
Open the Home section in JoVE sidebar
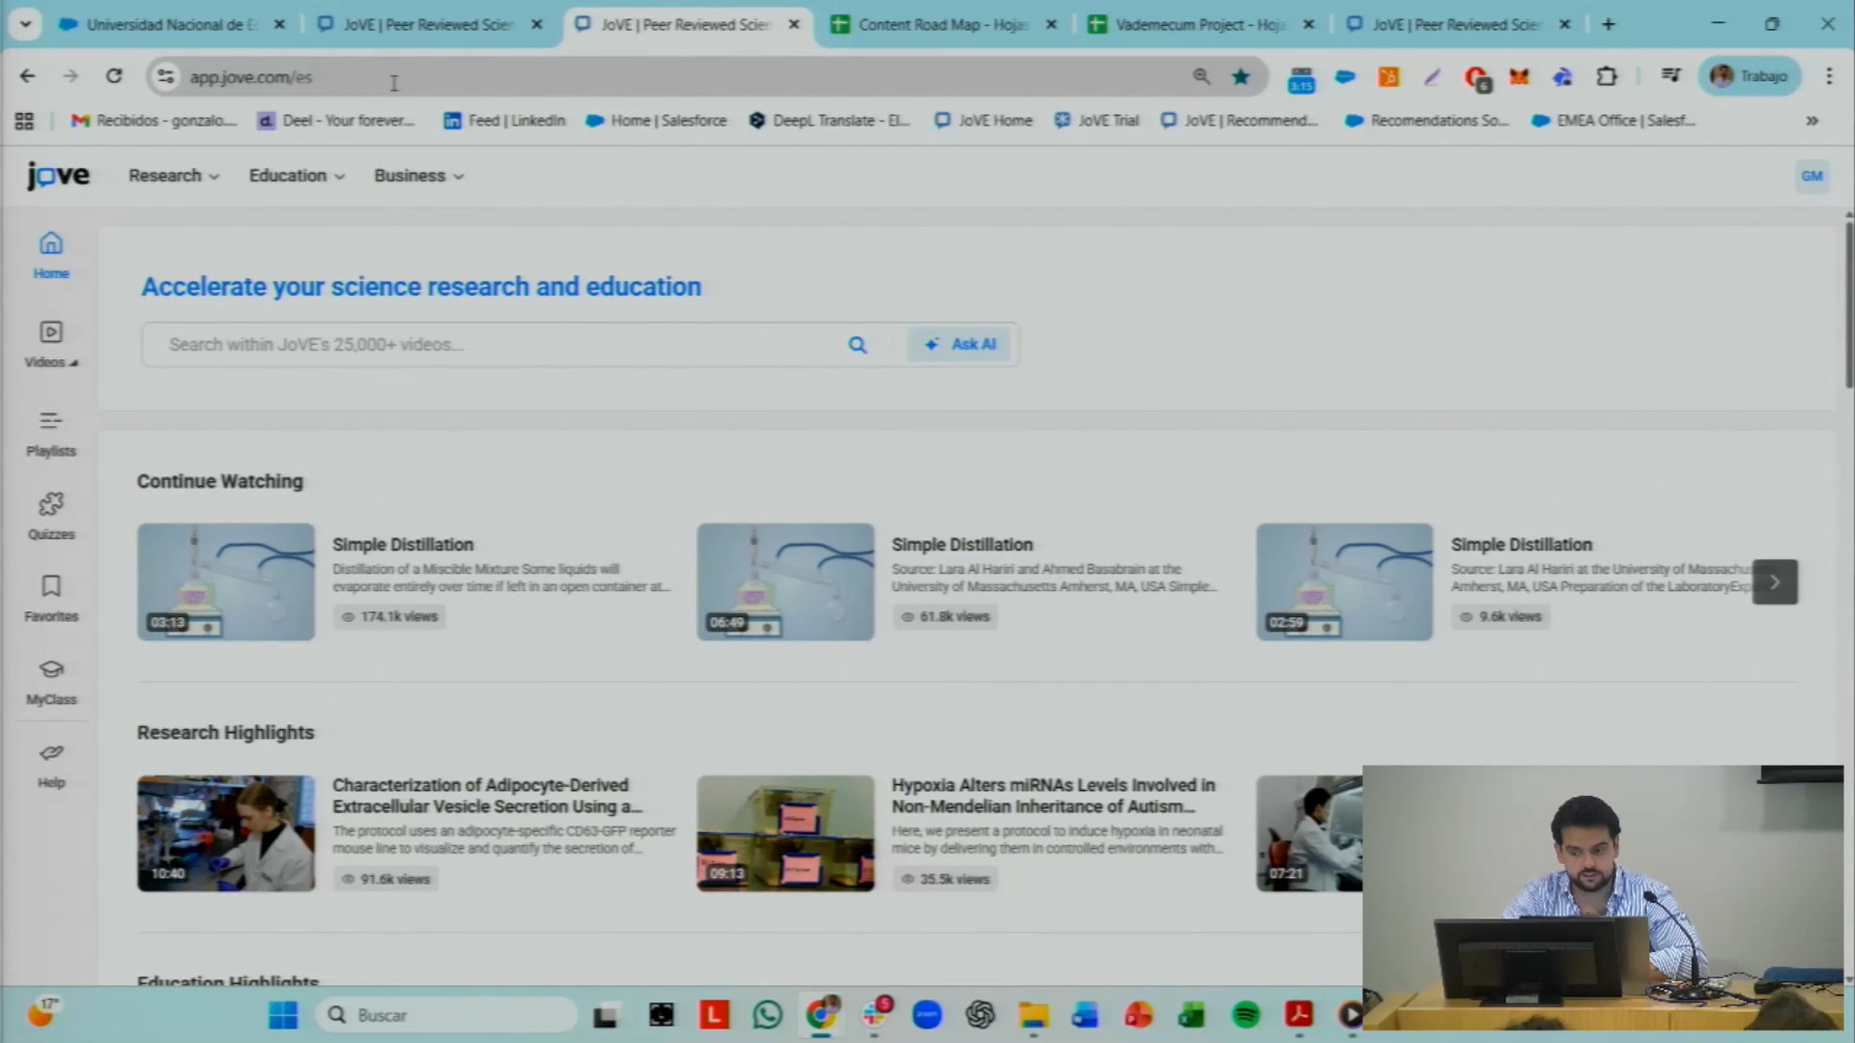tap(50, 255)
